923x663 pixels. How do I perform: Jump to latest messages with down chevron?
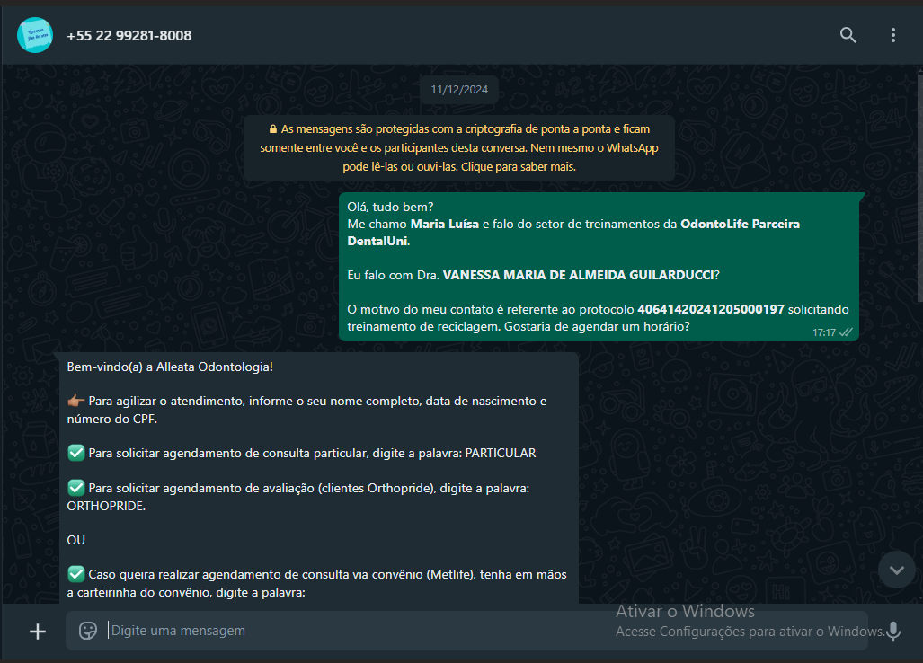(897, 570)
